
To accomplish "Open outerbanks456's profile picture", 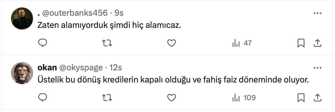I will pyautogui.click(x=22, y=18).
